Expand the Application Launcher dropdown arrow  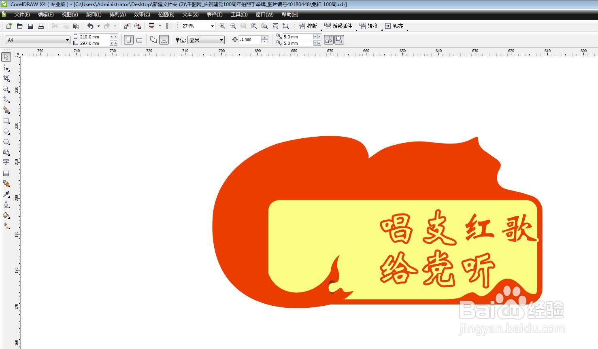160,26
